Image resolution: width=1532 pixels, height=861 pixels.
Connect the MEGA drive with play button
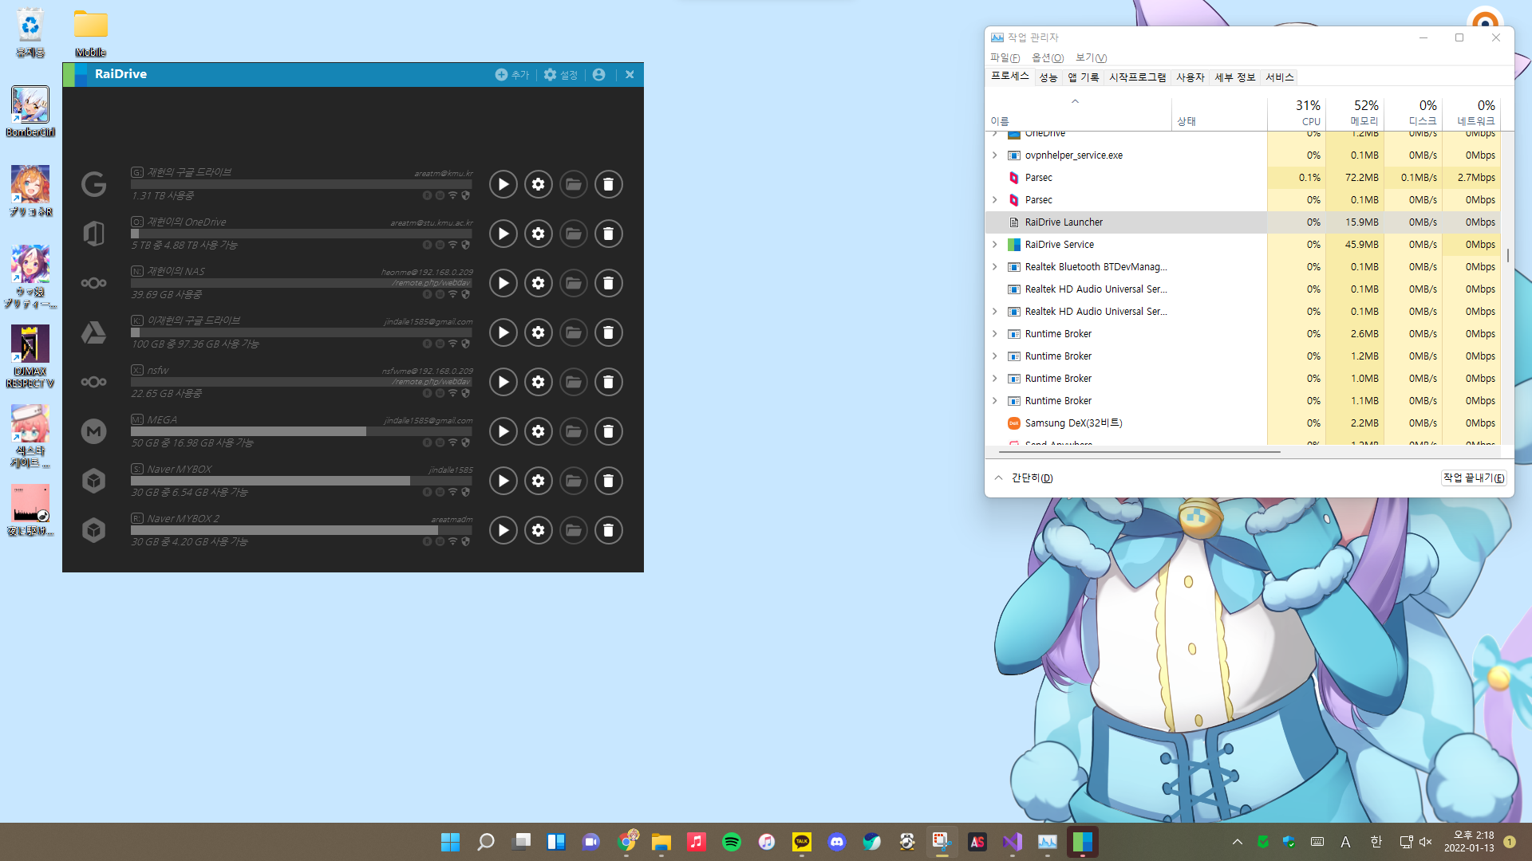click(x=503, y=431)
